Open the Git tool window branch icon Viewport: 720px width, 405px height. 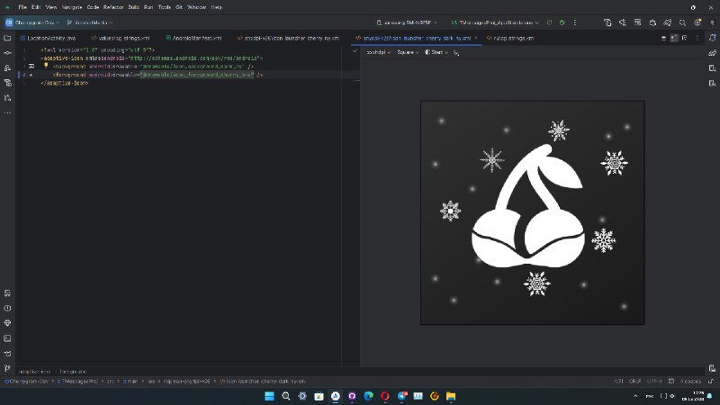[x=7, y=368]
